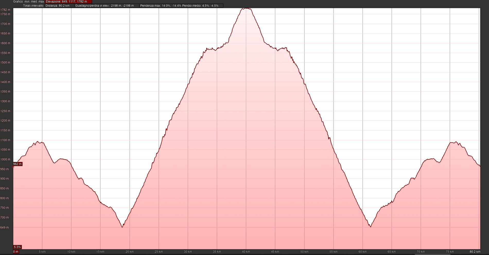Select the Distanza 80.2 km field
The height and width of the screenshot is (255, 489).
(59, 6)
